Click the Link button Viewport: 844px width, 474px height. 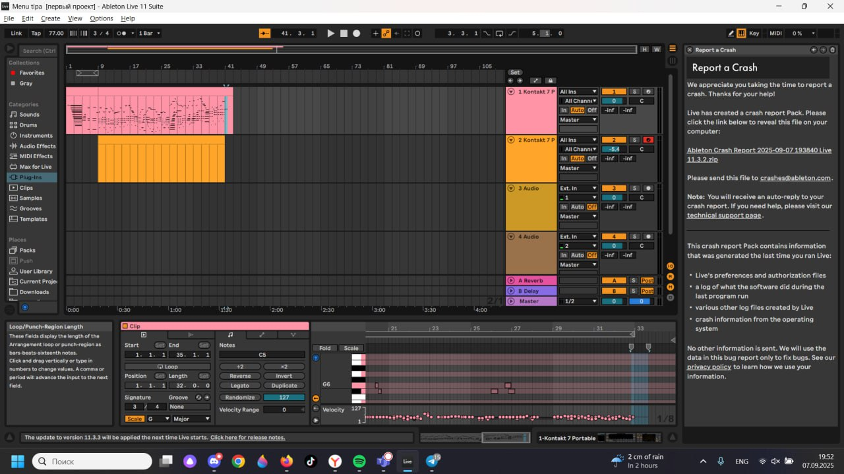(16, 33)
